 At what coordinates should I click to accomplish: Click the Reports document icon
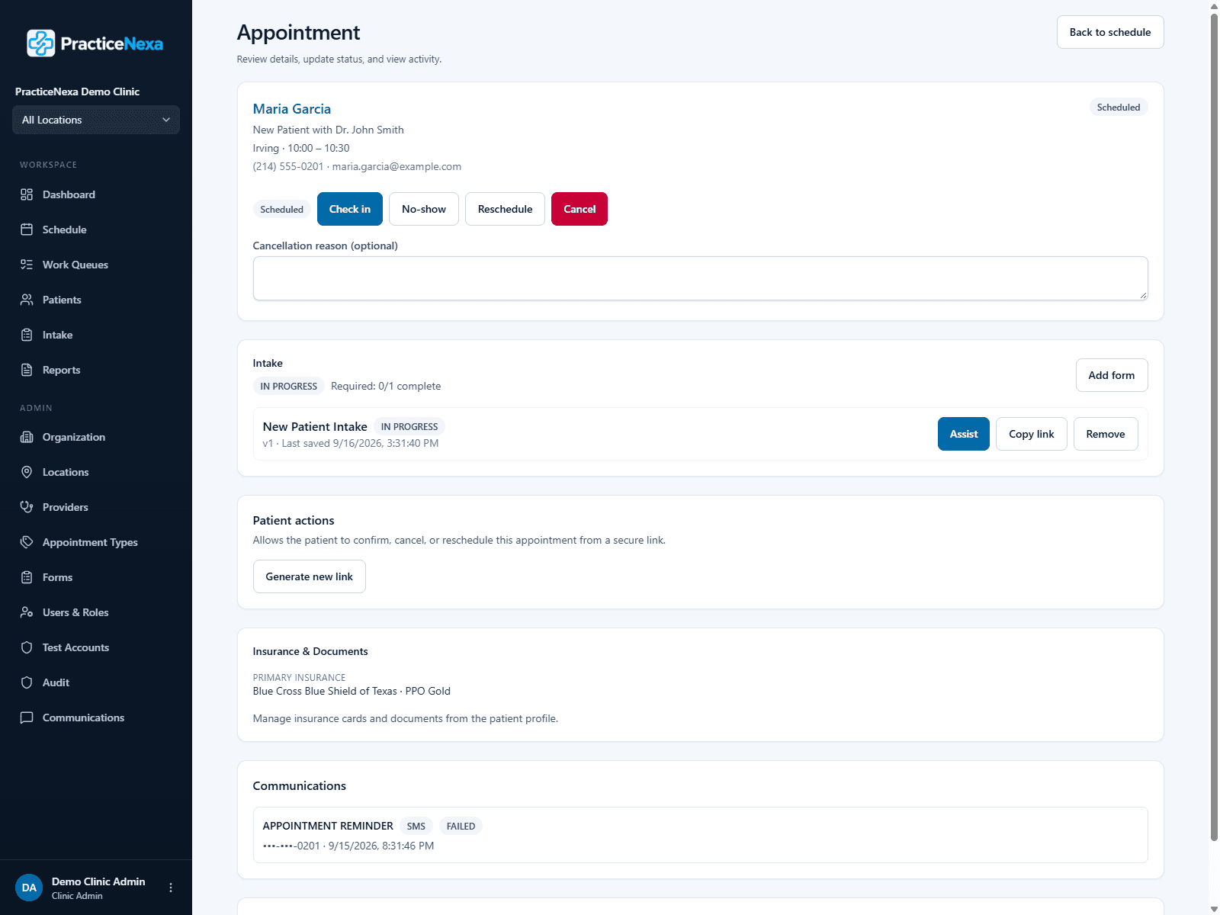27,370
